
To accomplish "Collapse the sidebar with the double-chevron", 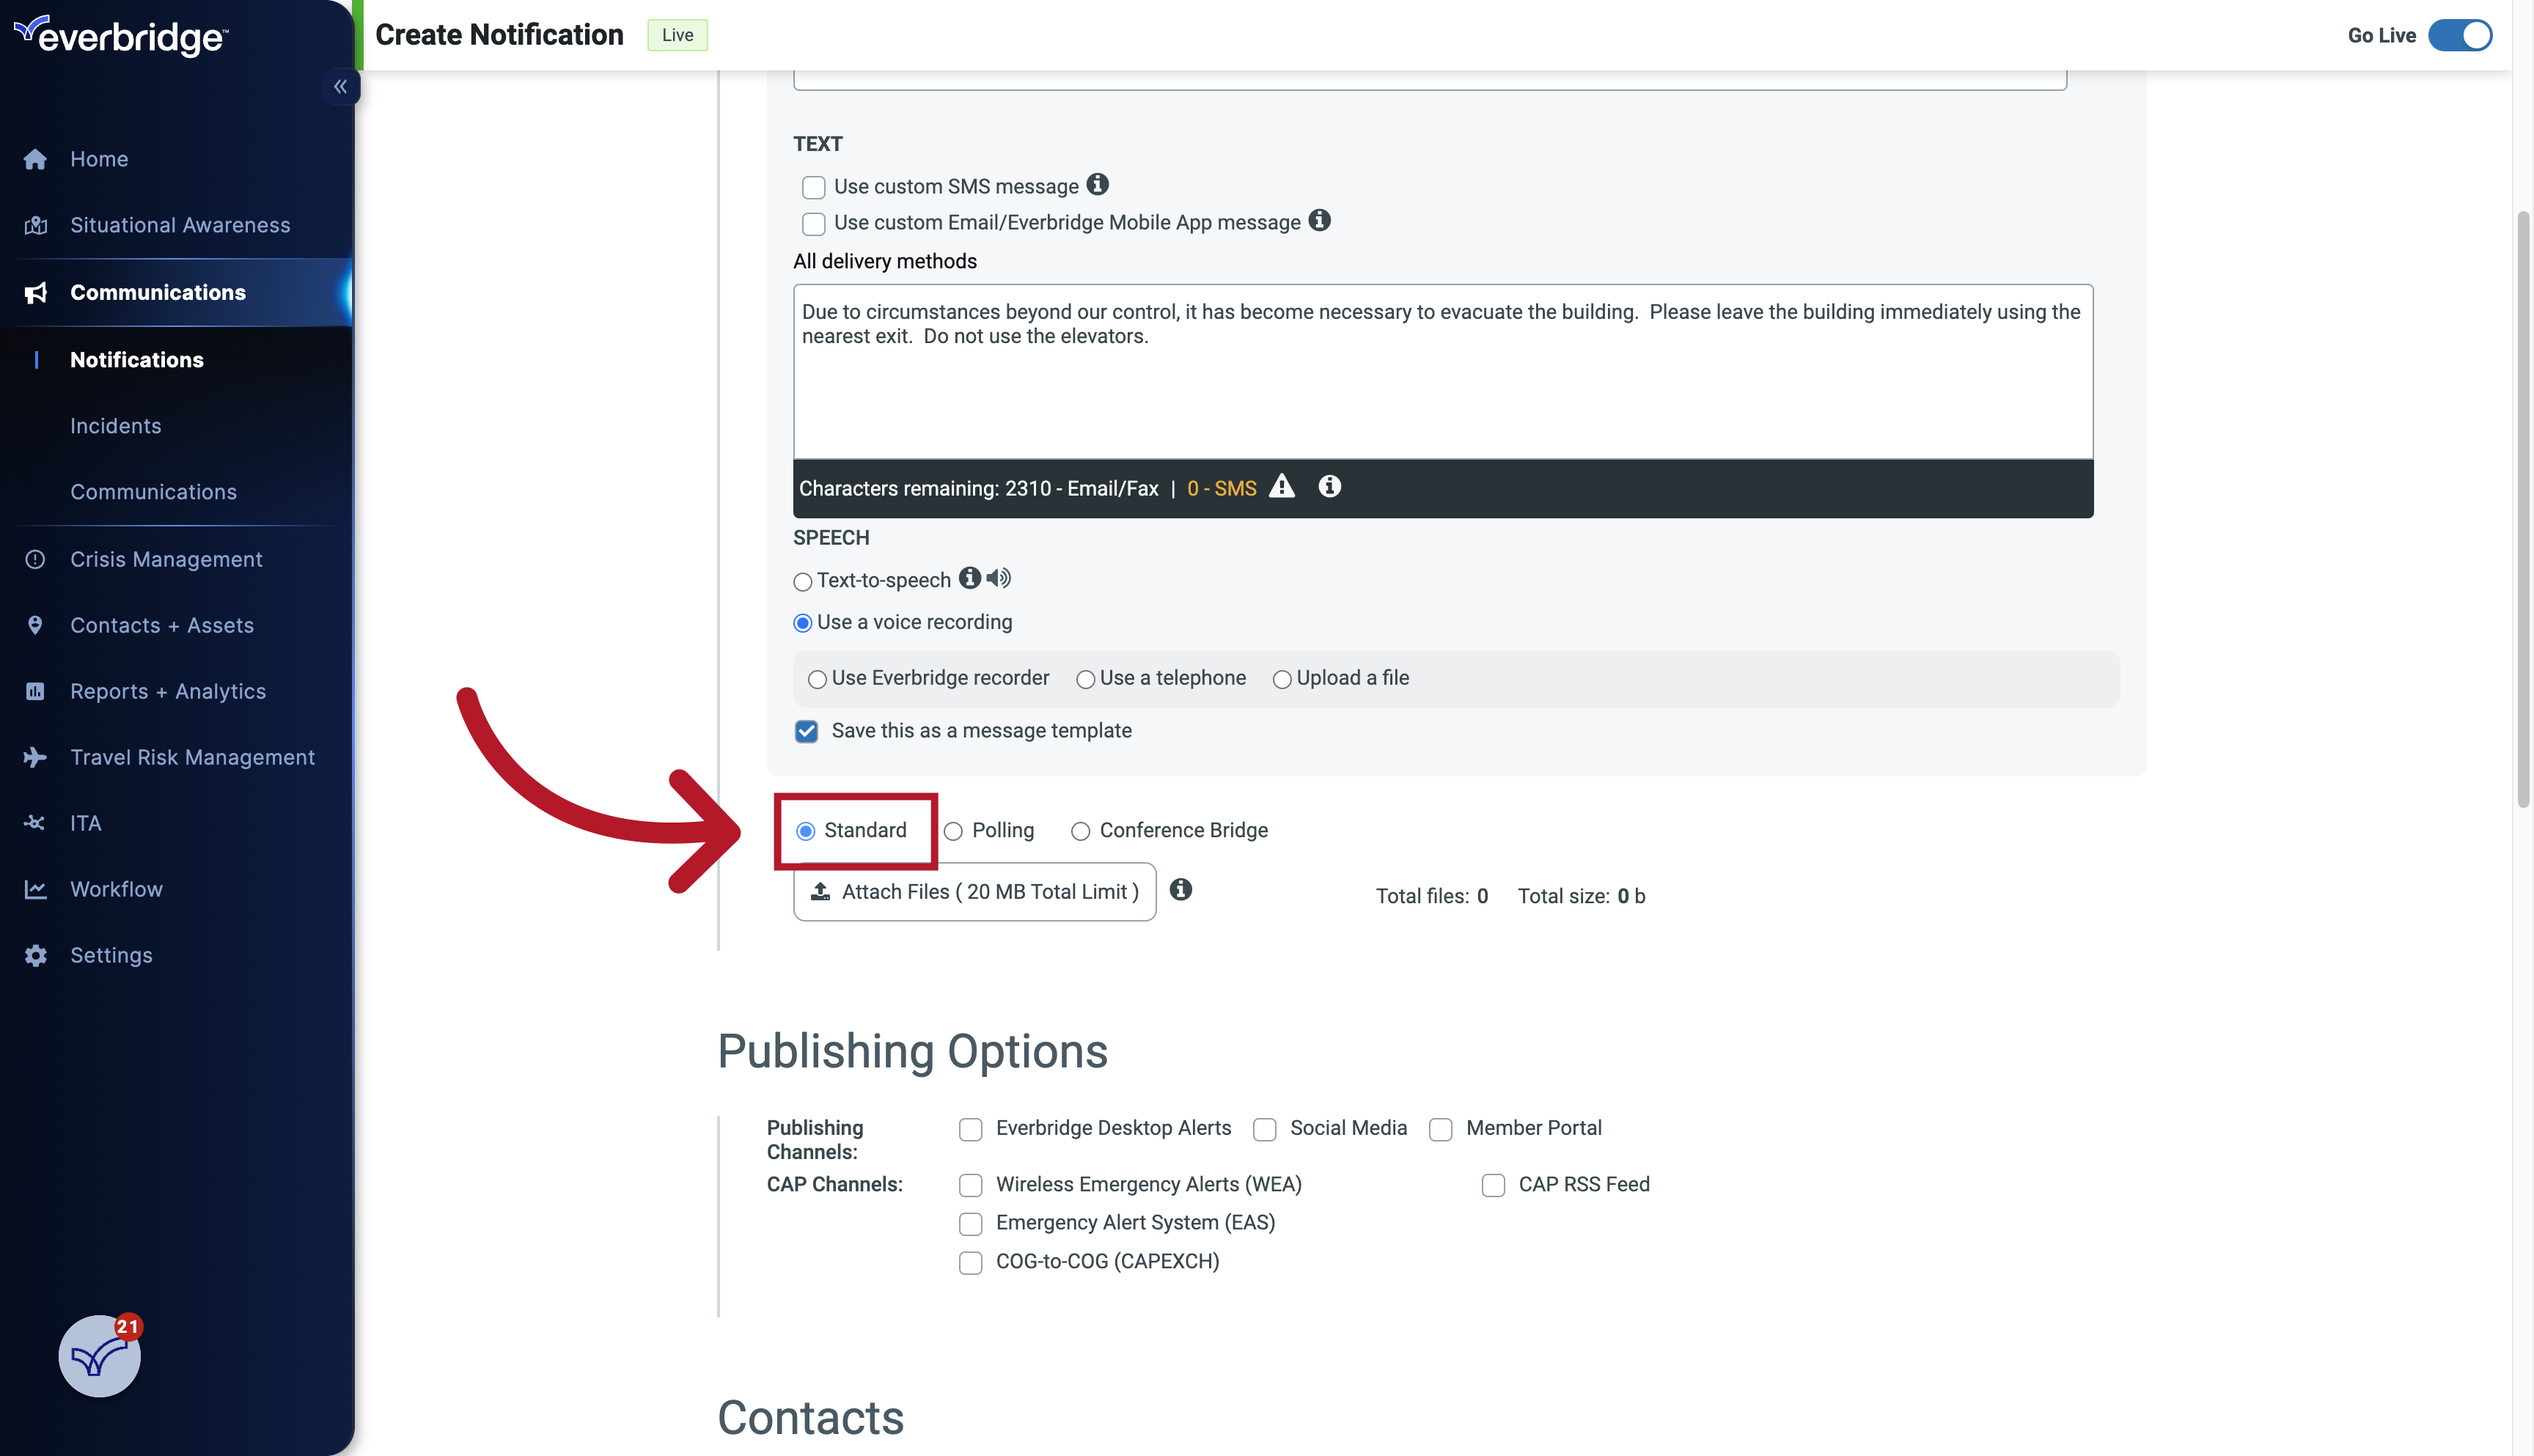I will click(340, 86).
